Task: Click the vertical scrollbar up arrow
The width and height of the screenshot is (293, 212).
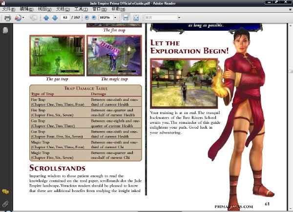Action: (291, 25)
